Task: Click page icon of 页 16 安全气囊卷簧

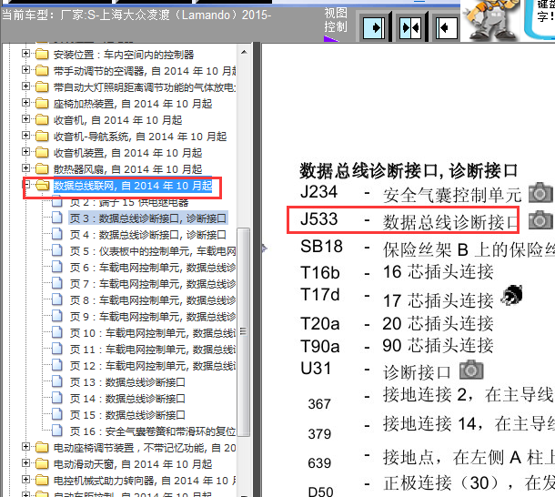Action: pyautogui.click(x=57, y=431)
